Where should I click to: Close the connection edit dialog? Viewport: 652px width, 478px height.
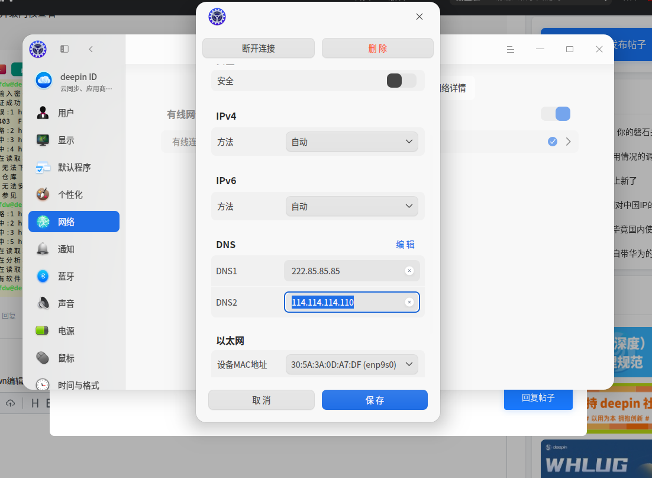pos(419,17)
